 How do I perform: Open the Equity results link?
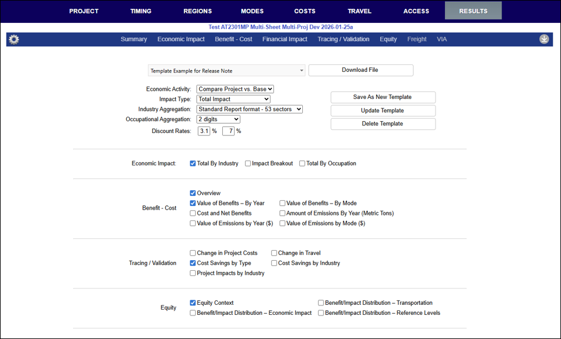(388, 39)
